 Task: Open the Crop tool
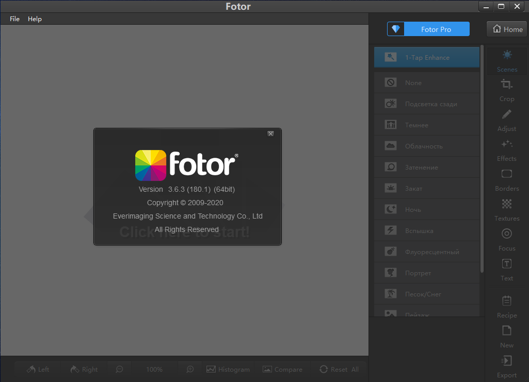point(507,90)
